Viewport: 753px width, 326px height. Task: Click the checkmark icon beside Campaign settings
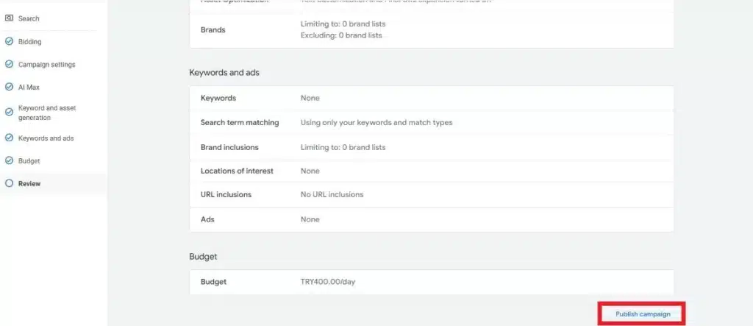(9, 65)
